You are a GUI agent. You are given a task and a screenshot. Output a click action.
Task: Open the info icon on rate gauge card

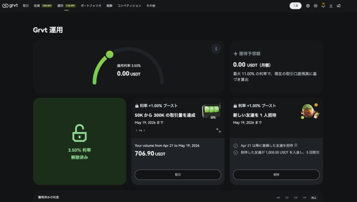[x=216, y=49]
